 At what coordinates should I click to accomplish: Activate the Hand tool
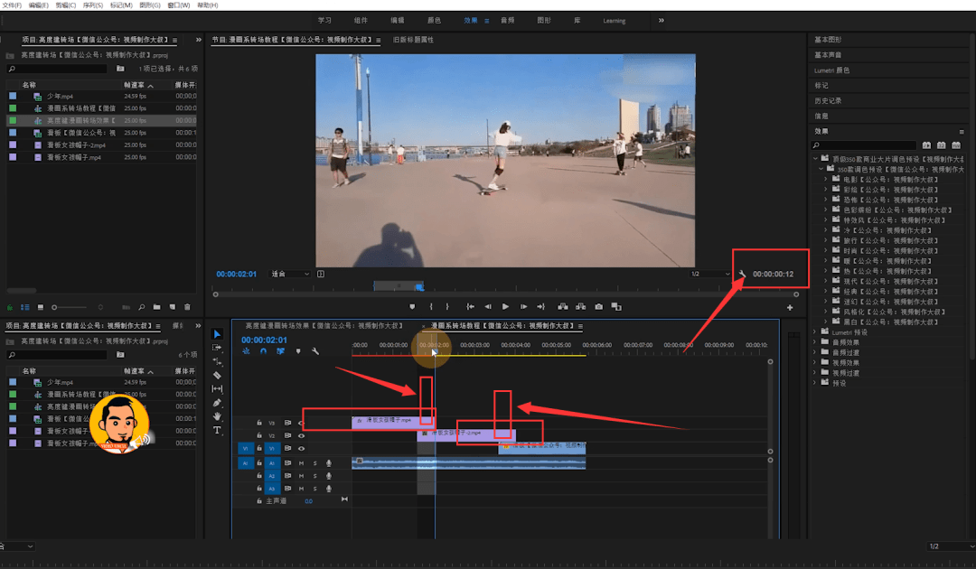[x=217, y=416]
